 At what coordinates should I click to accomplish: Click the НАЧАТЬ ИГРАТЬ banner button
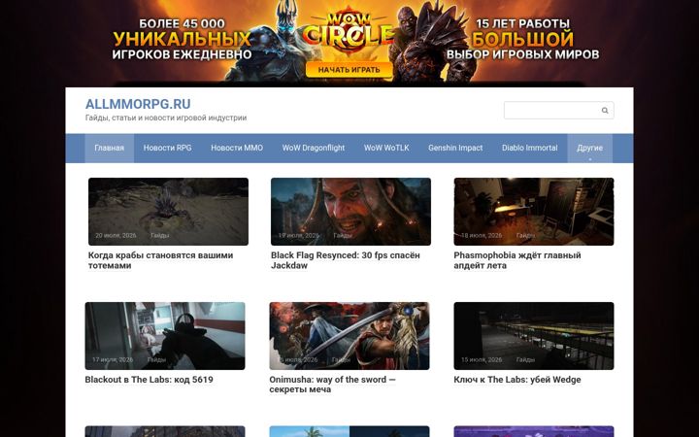(x=349, y=70)
